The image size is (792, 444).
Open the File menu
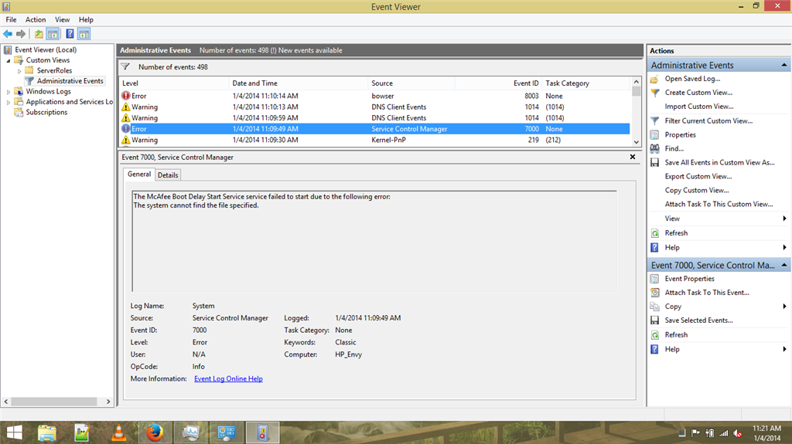click(x=11, y=19)
